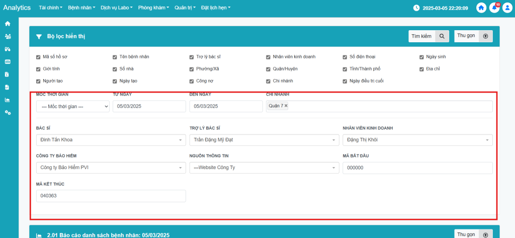The image size is (515, 238).
Task: Click the Mã kết thúc input field
Action: tap(111, 196)
